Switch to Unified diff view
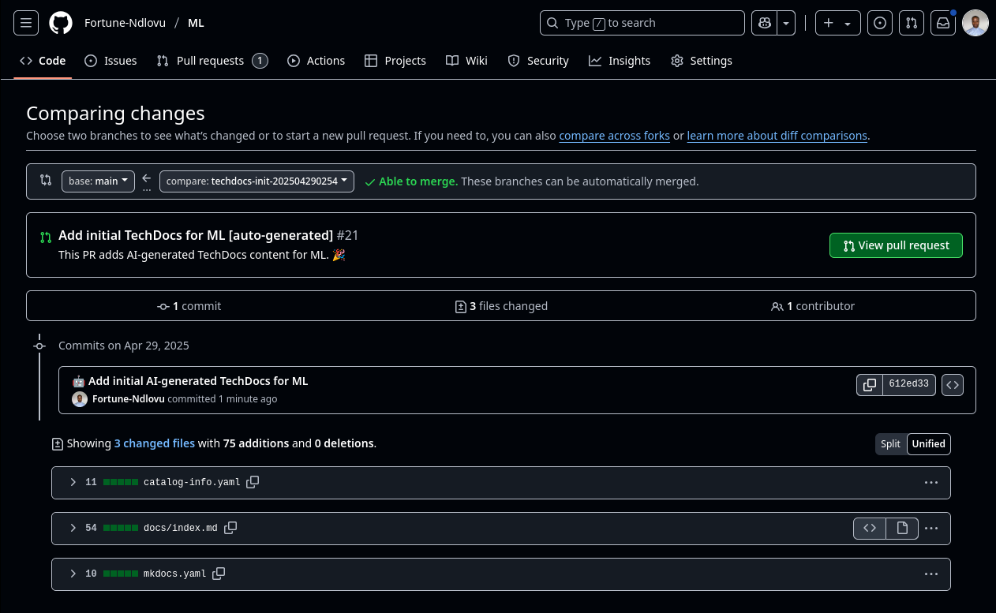The width and height of the screenshot is (996, 613). coord(928,444)
